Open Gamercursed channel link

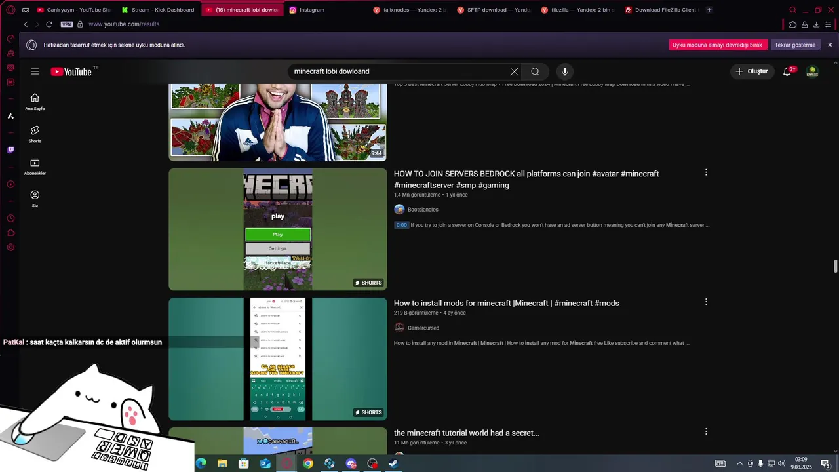click(x=423, y=328)
